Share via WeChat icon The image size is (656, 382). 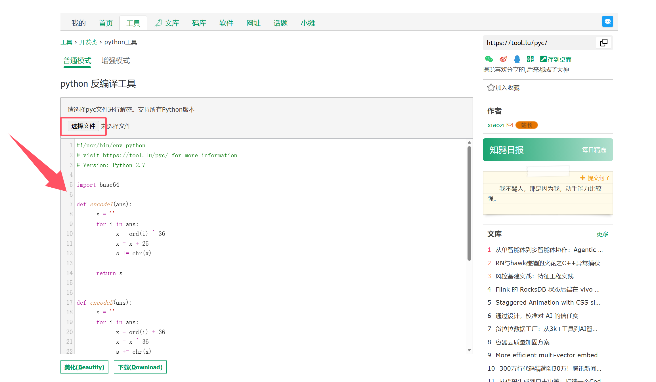click(489, 59)
